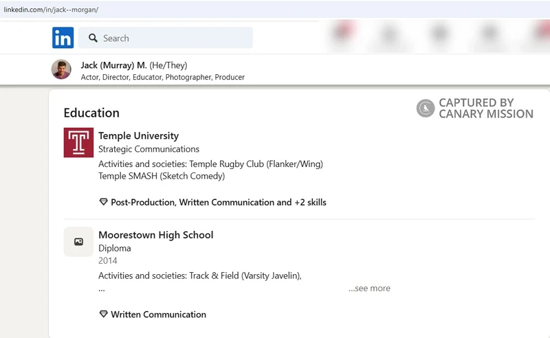Viewport: 550px width, 338px height.
Task: Click the Strategic Communications degree text
Action: [x=148, y=149]
